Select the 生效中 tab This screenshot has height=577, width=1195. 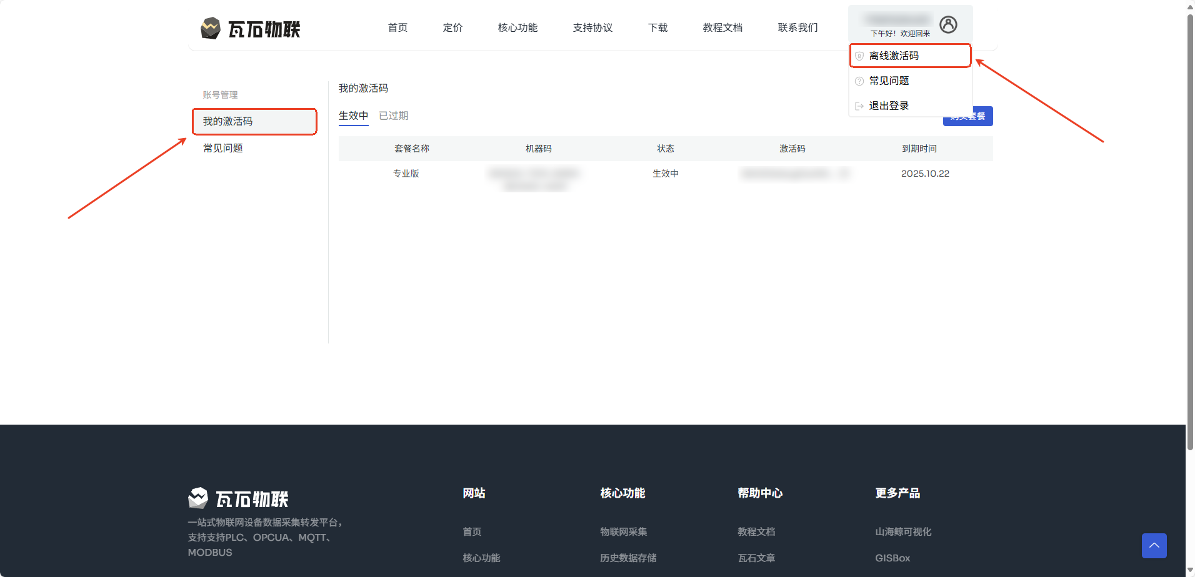point(353,116)
